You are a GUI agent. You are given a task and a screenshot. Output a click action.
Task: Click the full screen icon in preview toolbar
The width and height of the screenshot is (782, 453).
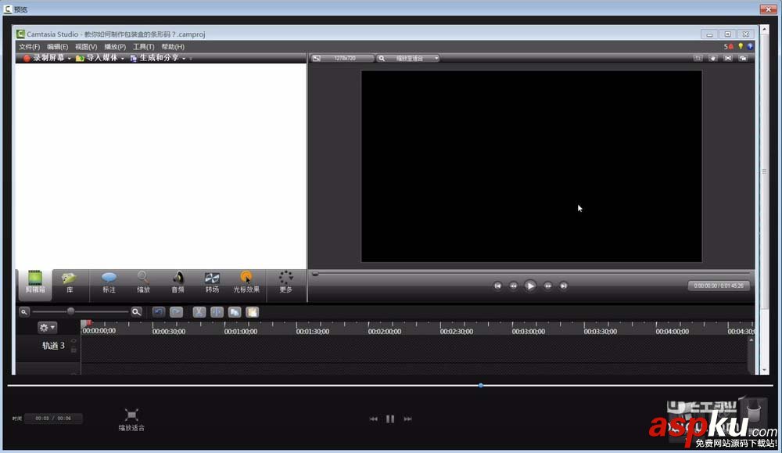[x=727, y=59]
